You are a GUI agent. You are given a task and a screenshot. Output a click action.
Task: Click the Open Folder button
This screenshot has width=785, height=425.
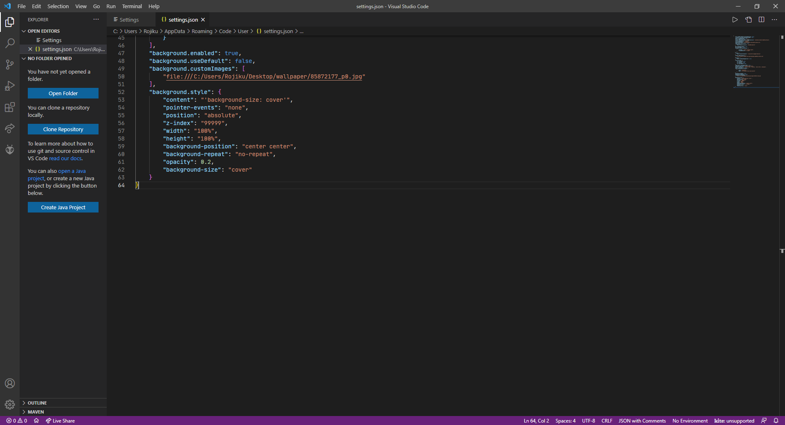coord(63,93)
